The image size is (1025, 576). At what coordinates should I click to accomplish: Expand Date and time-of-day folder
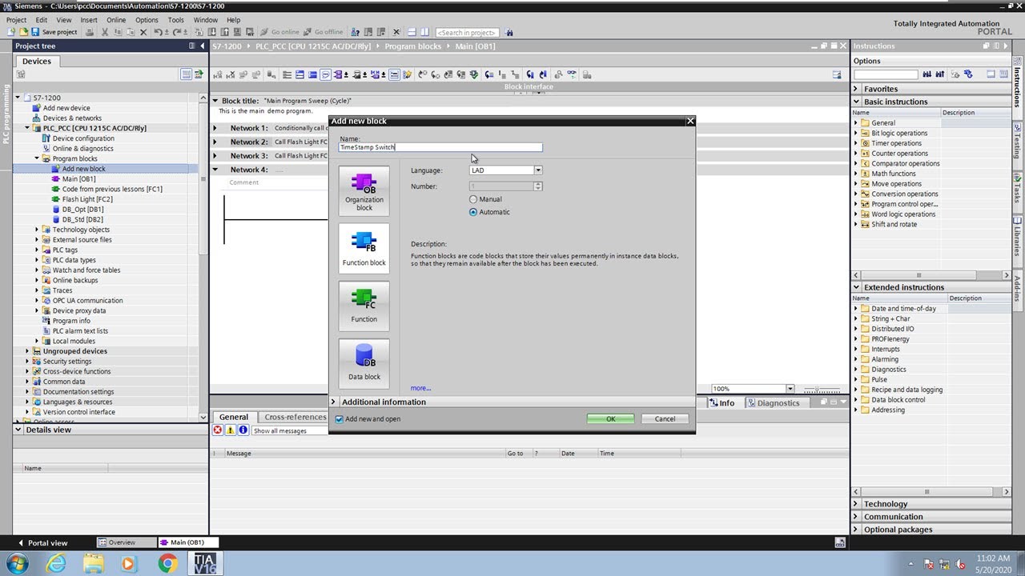pyautogui.click(x=855, y=309)
